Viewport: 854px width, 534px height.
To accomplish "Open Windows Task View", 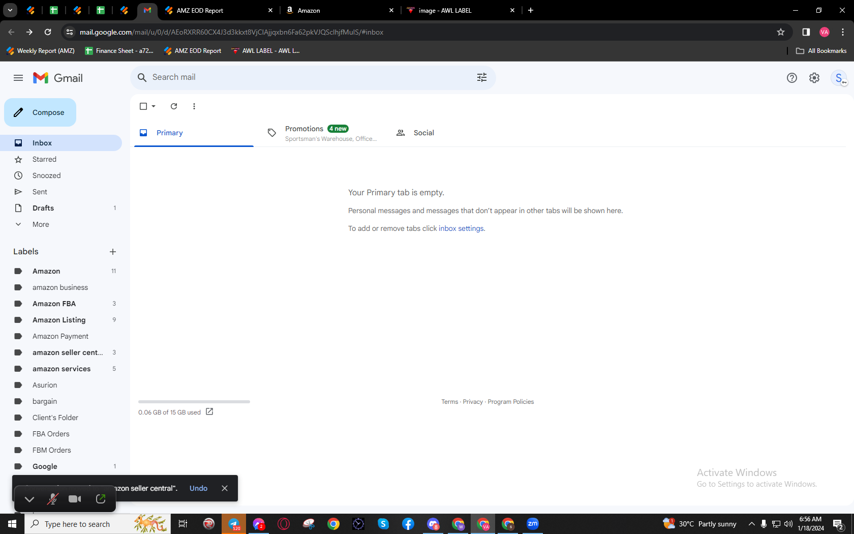I will tap(183, 524).
